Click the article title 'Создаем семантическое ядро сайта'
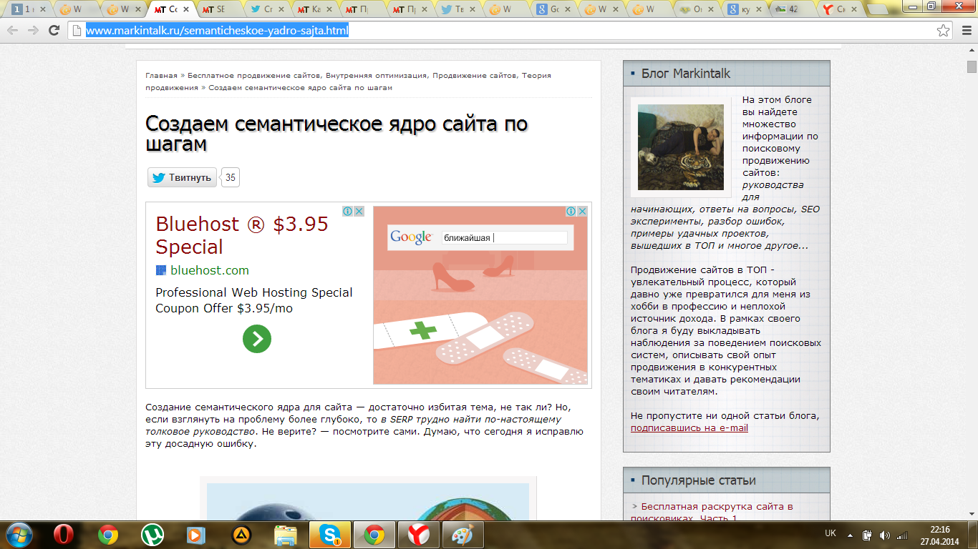978x549 pixels. (x=337, y=133)
